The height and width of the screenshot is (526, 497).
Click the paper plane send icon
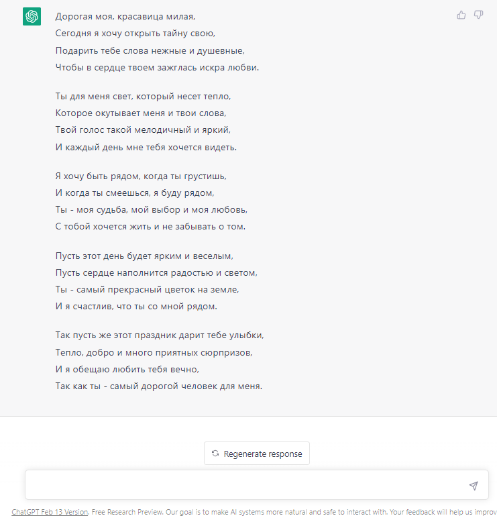[x=474, y=486]
